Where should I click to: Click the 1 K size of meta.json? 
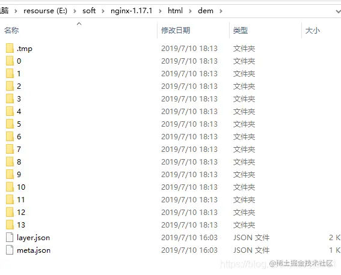(x=334, y=250)
